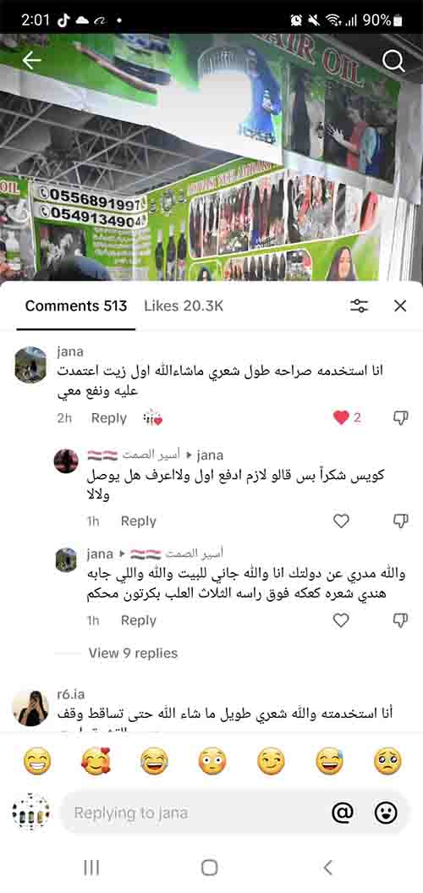This screenshot has width=423, height=893.
Task: Insert the heart-face emoji
Action: 95,761
